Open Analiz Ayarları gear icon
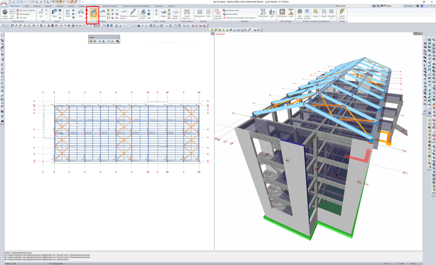The height and width of the screenshot is (265, 436). click(5, 14)
